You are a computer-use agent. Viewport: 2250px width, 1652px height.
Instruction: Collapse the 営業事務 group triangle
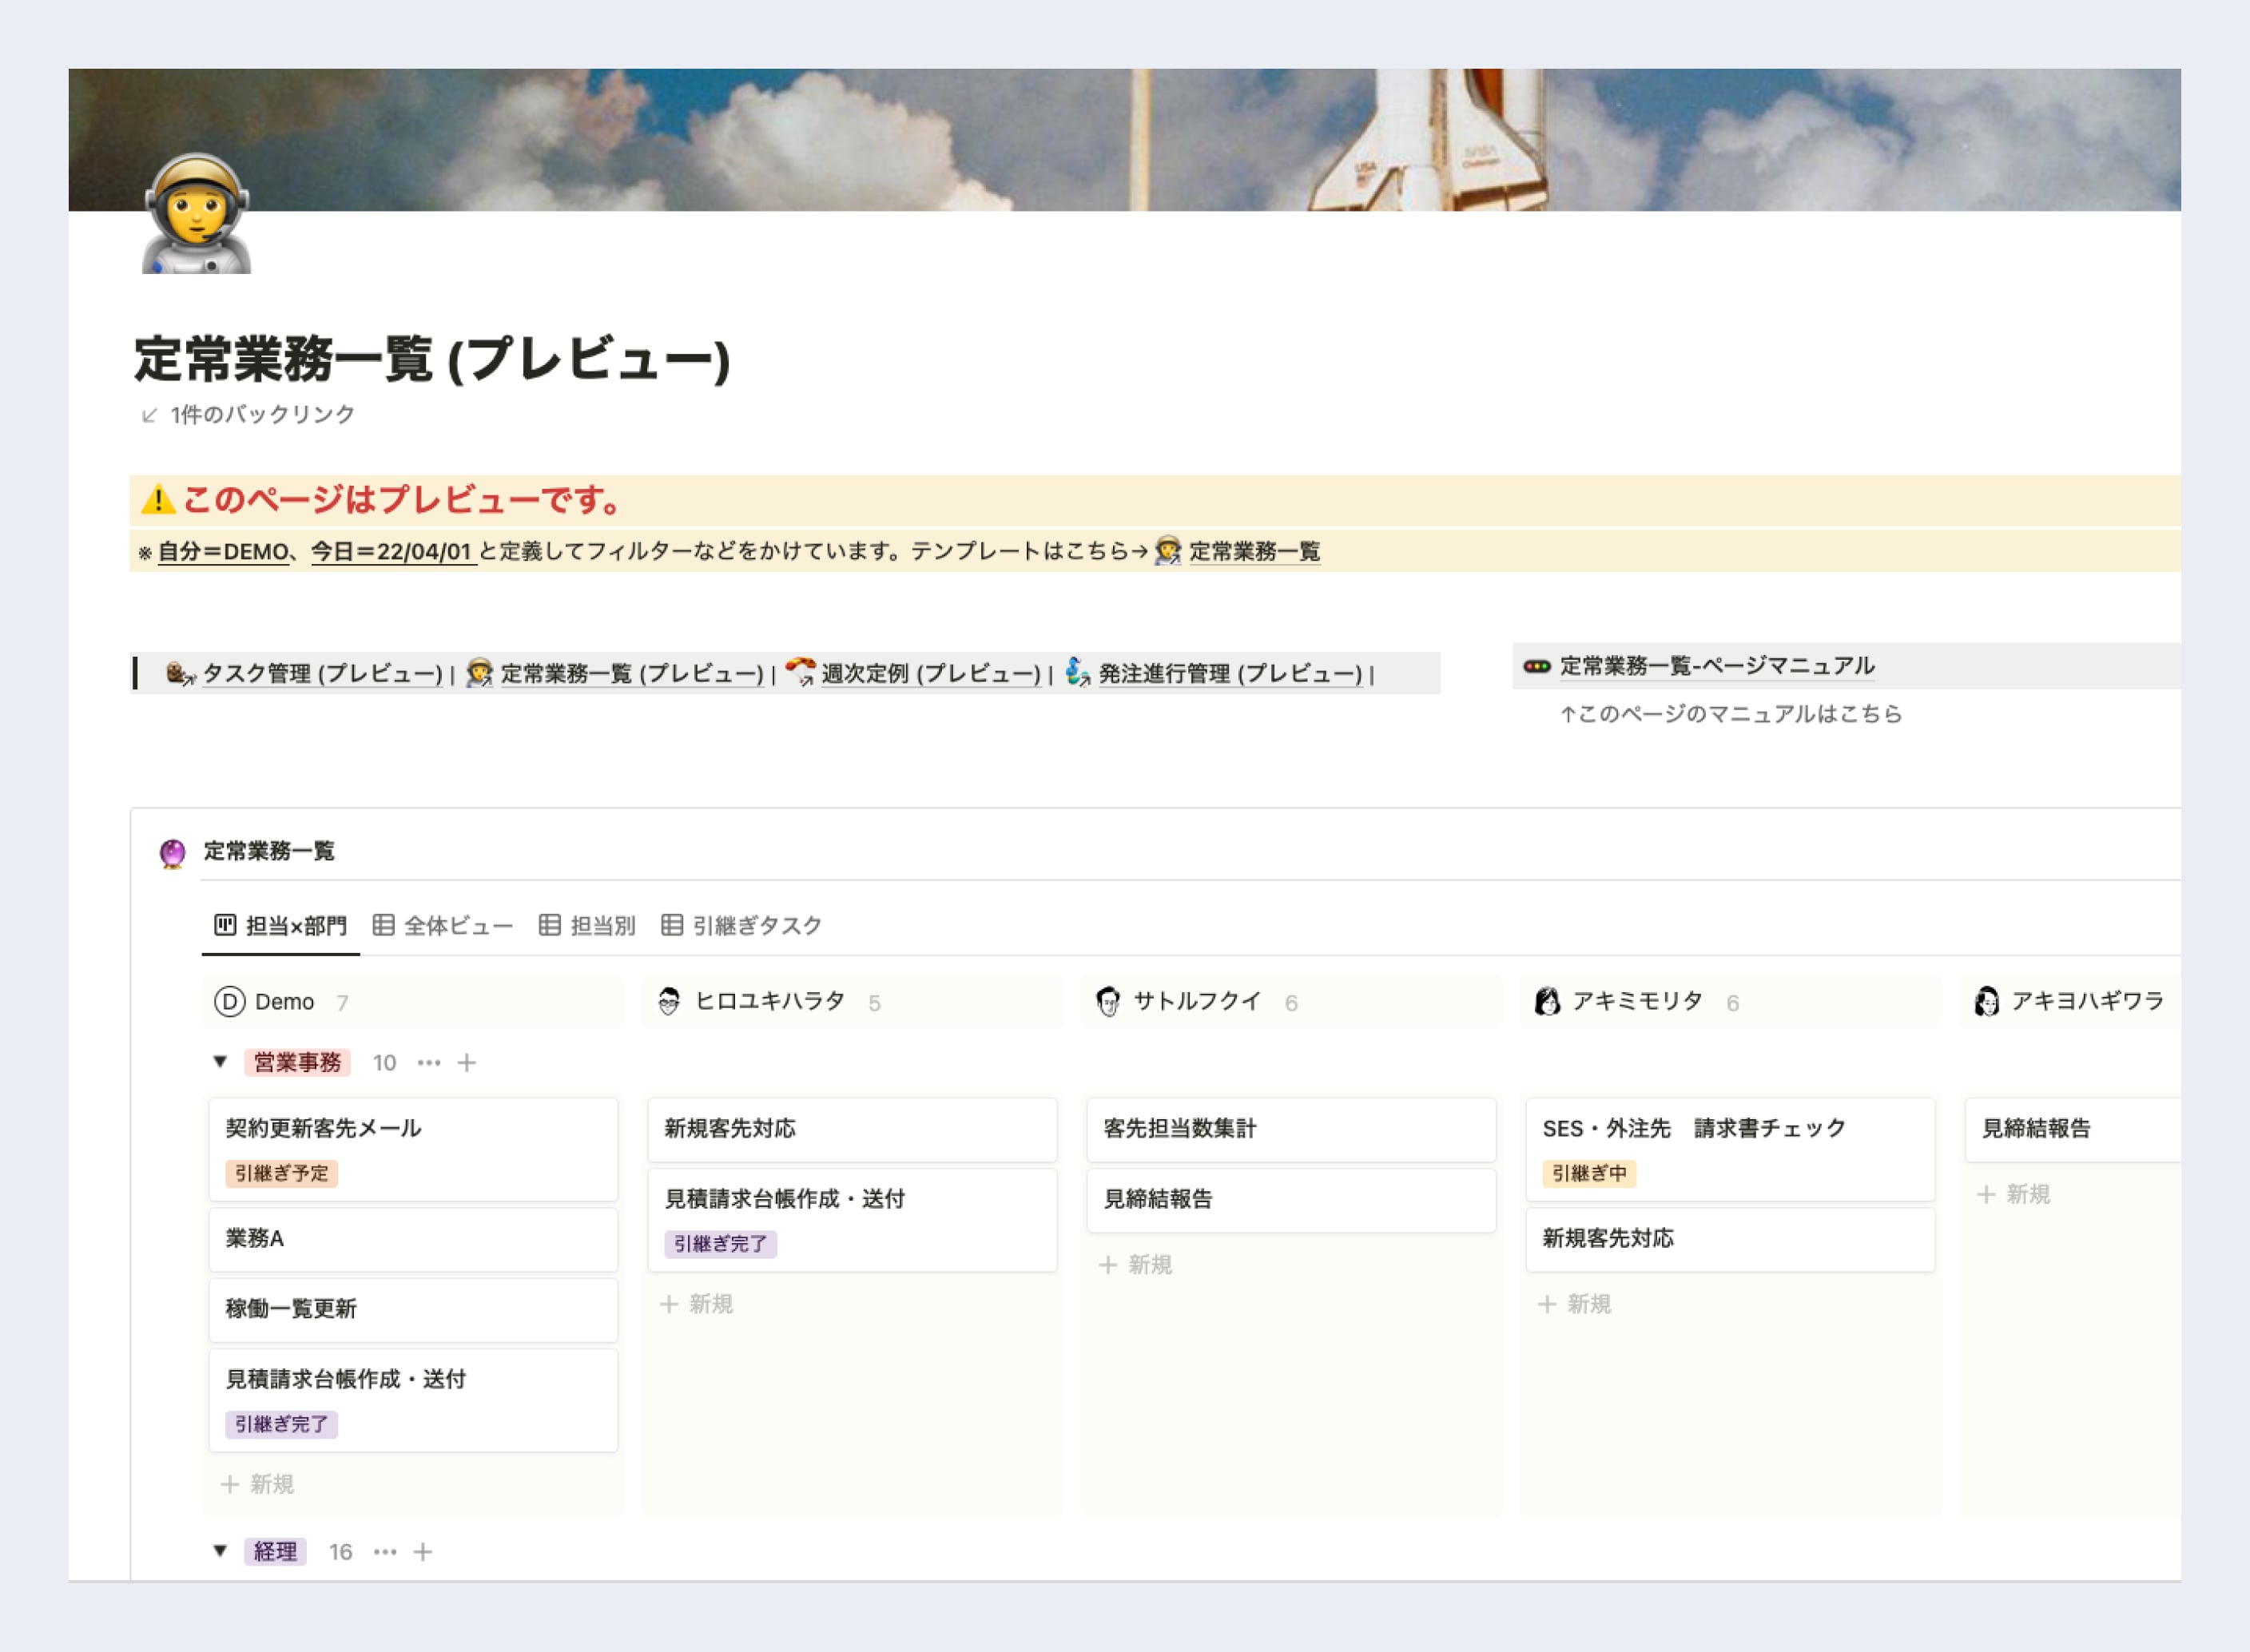click(x=220, y=1061)
